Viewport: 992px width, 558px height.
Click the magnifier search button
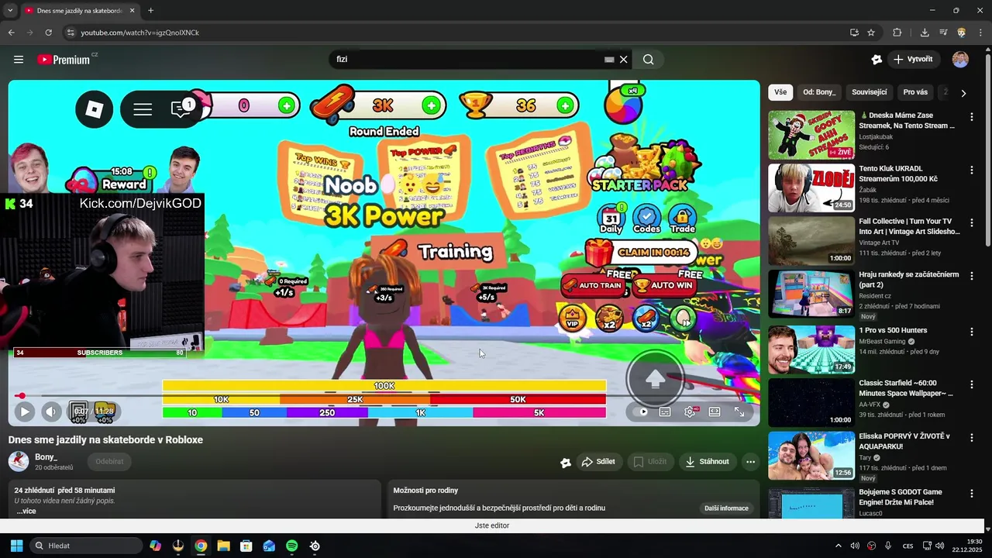pos(648,60)
